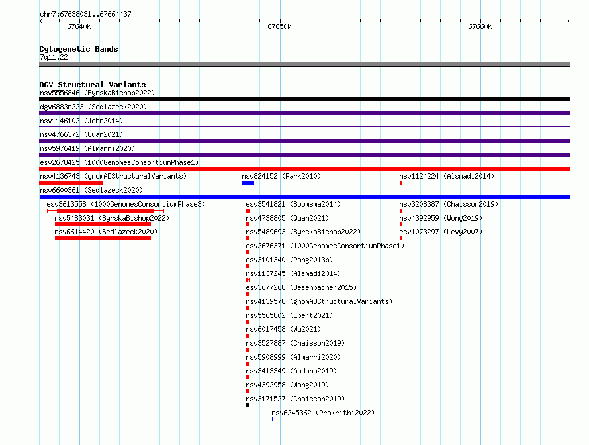Select nsv6600361 (Sedlazeck2020) variant label
Viewport: 589px width, 445px height.
[x=91, y=190]
